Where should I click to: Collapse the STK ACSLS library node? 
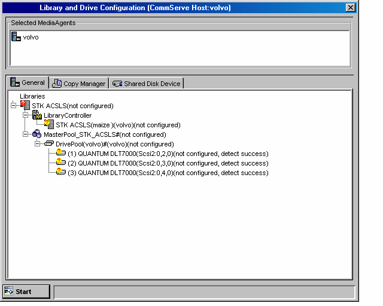click(13, 105)
